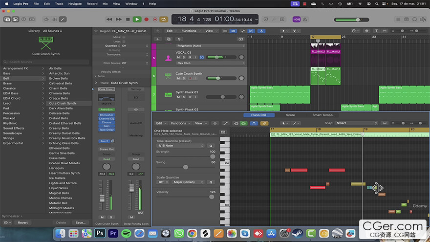Toggle the Library button in the control bar
The image size is (430, 242).
tap(7, 19)
